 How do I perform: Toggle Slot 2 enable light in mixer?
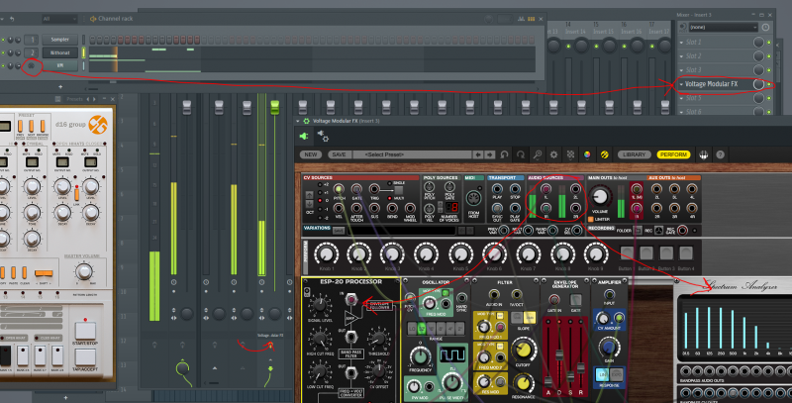tap(769, 56)
